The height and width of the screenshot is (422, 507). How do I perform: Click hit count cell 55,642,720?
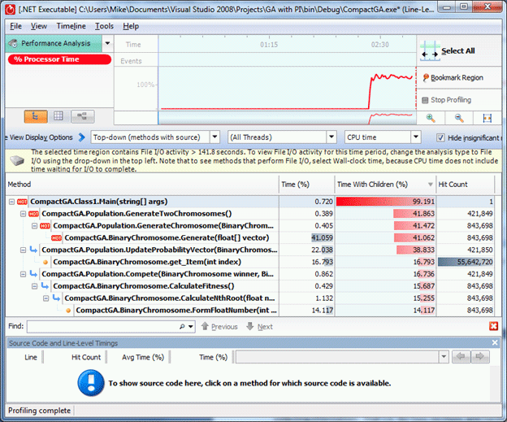click(466, 262)
